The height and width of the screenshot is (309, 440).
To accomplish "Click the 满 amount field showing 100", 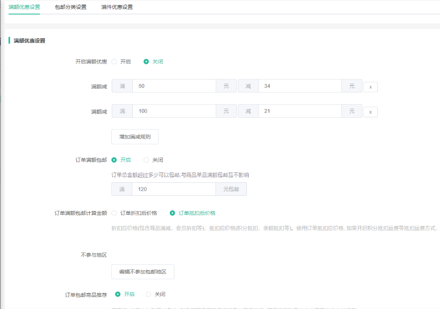I will (x=174, y=111).
